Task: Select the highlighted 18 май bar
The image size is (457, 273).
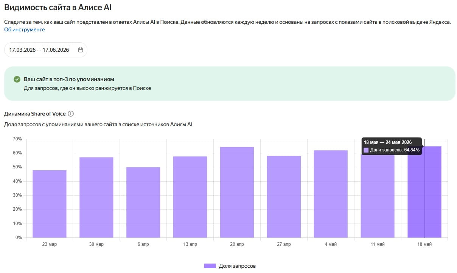Action: (x=424, y=192)
